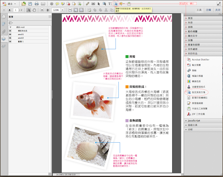Image resolution: width=223 pixels, height=177 pixels.
Task: Toggle full-screen with the top-right arrows icon
Action: (x=218, y=4)
